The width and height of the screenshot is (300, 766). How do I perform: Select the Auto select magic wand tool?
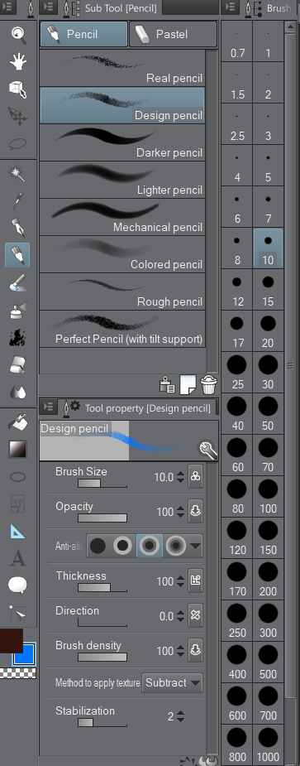tap(18, 172)
